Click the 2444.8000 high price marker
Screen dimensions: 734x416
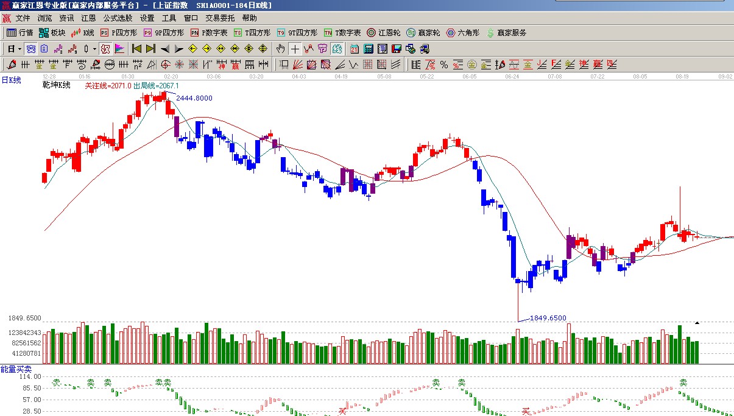[194, 98]
